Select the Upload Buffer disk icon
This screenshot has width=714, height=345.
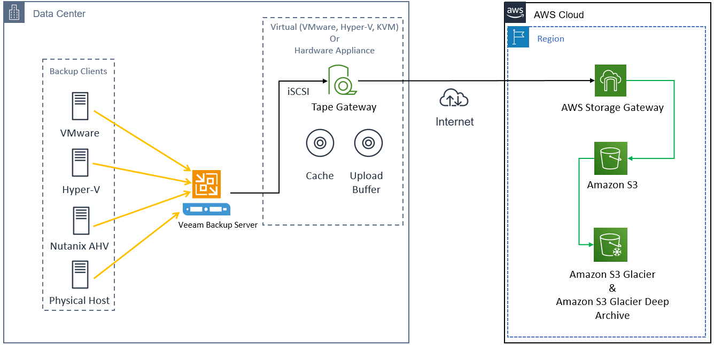click(x=368, y=142)
